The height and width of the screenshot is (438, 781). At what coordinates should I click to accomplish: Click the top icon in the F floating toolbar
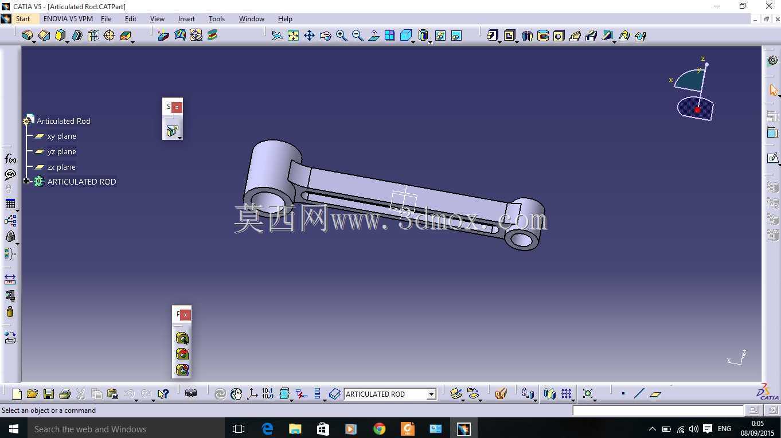182,338
